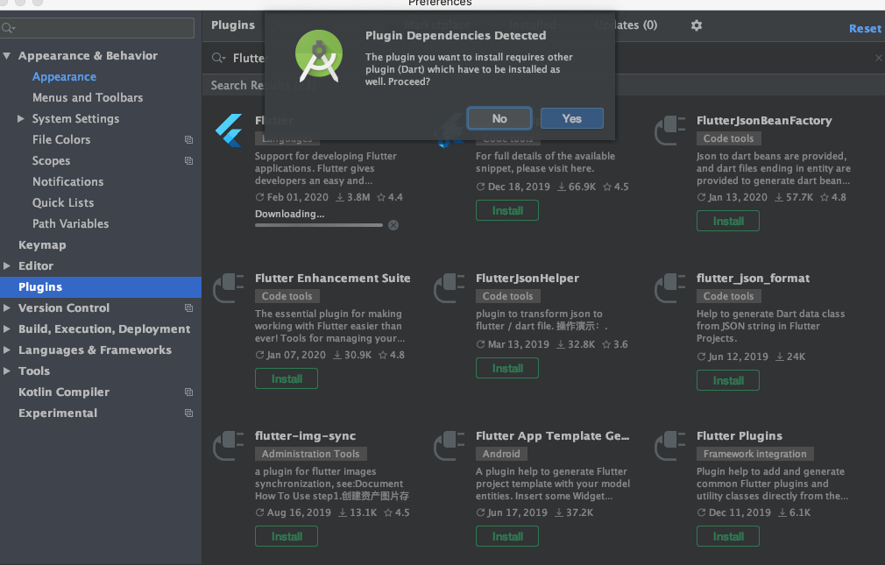Screen dimensions: 885x565
Task: Click the Kotlin Compiler project-level icon
Action: point(188,392)
